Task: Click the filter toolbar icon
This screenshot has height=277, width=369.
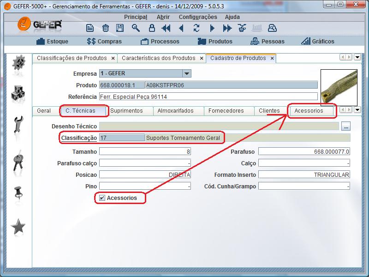Action: click(242, 28)
